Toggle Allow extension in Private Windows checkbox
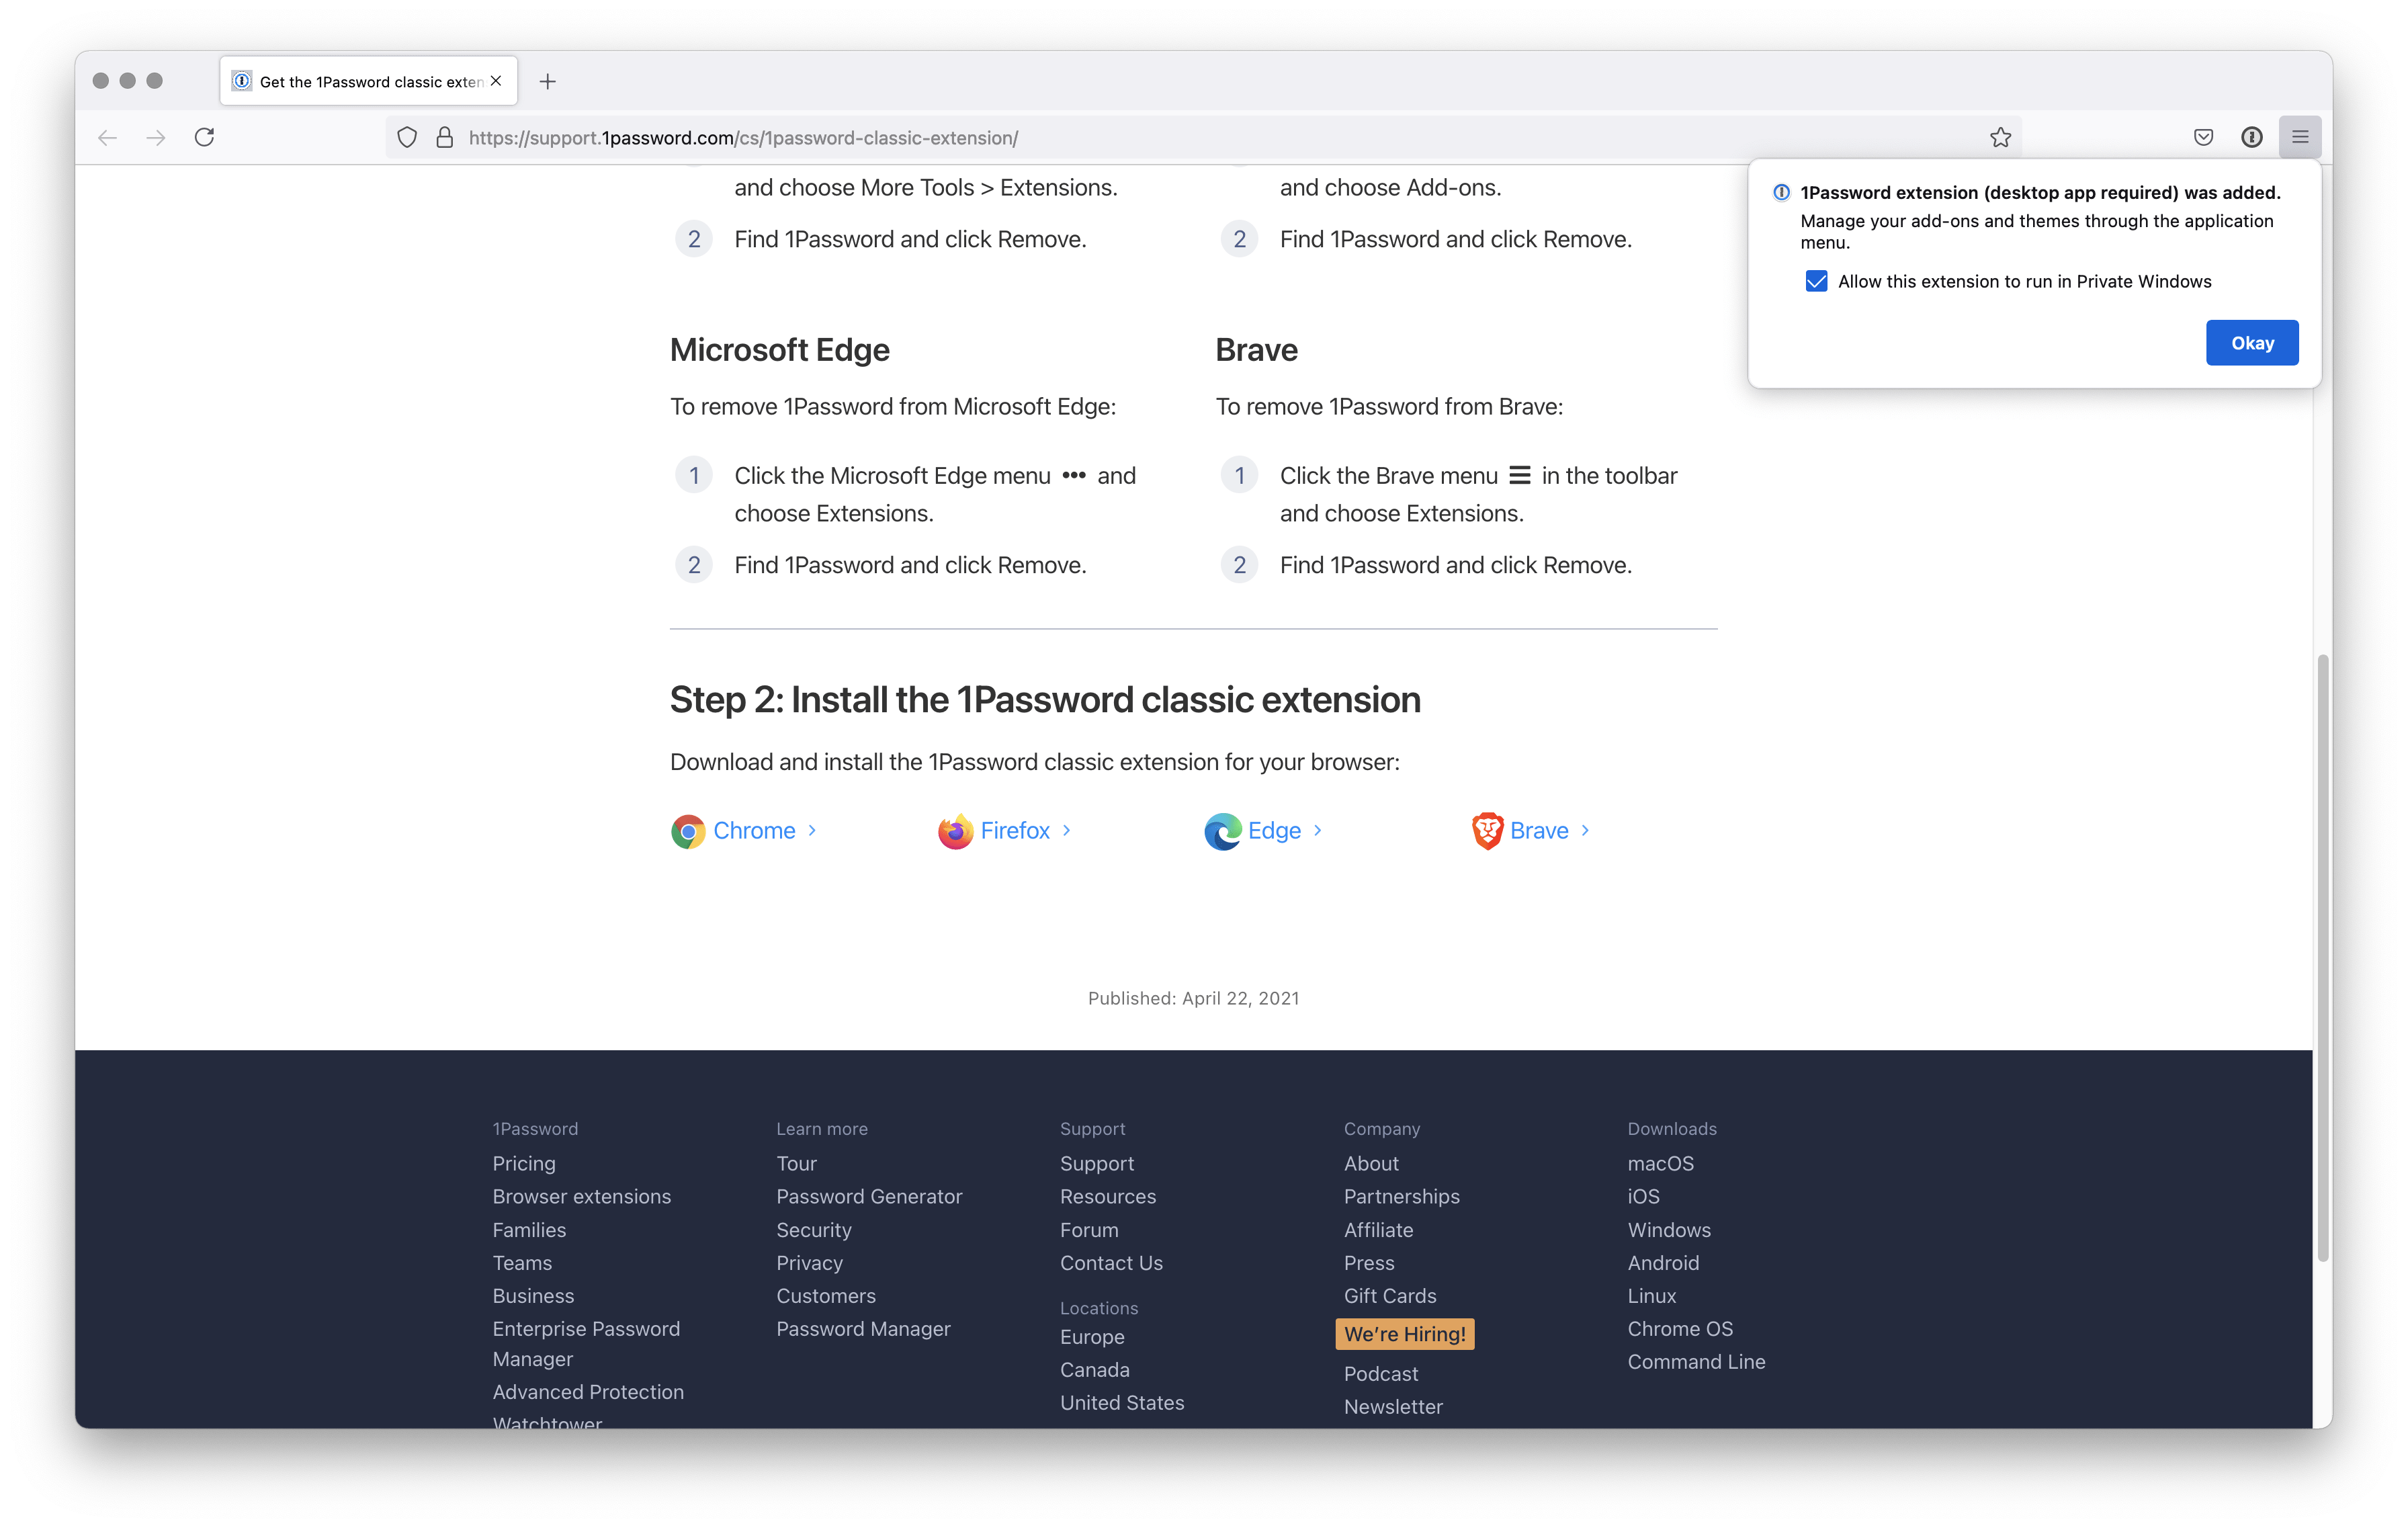Screen dimensions: 2408x1528 (1816, 281)
